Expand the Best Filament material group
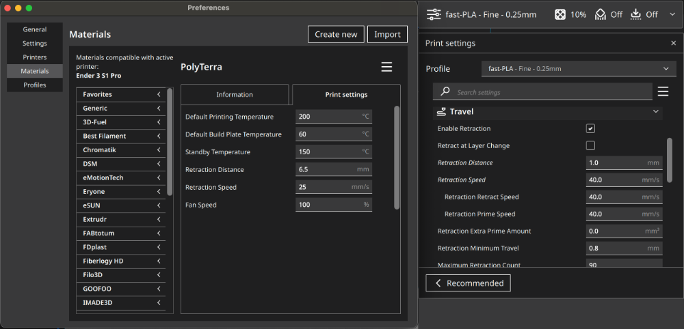 (x=121, y=137)
